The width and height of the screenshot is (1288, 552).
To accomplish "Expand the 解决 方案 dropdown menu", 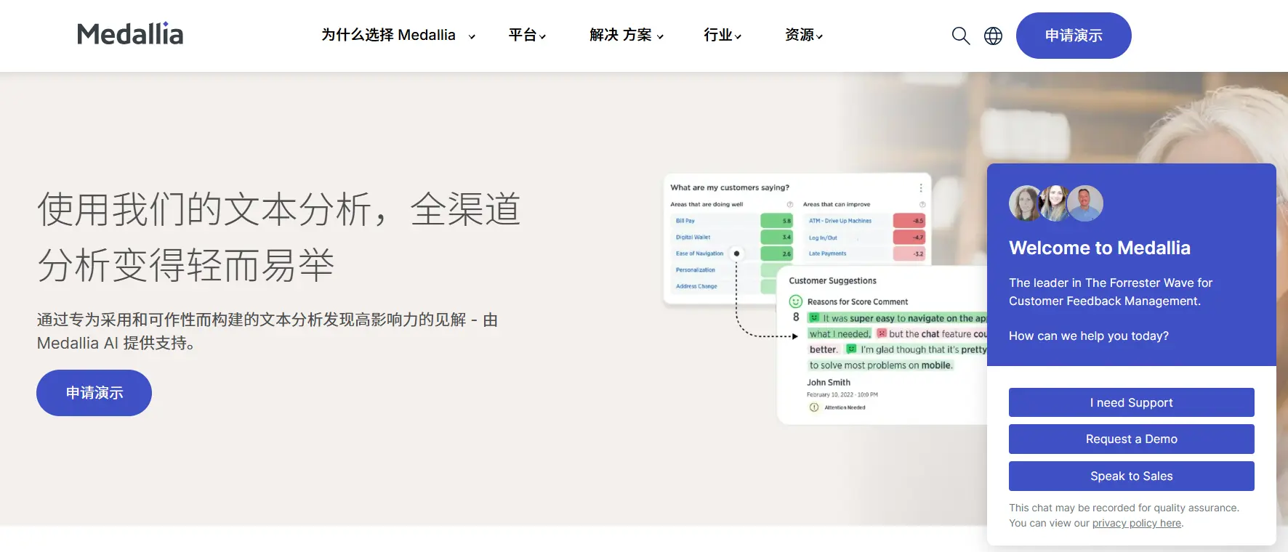I will (627, 35).
